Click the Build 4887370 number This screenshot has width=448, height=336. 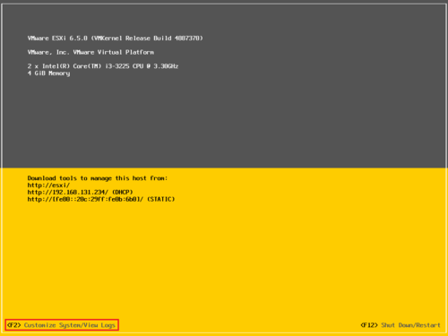[x=177, y=39]
